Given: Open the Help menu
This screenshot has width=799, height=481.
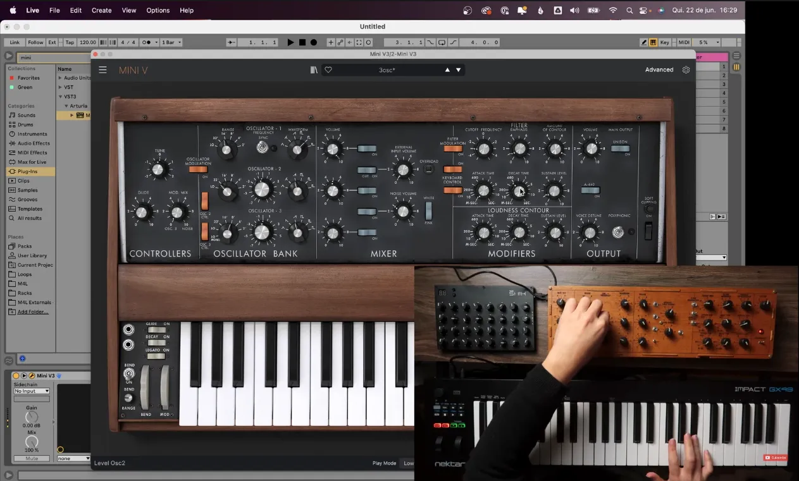Looking at the screenshot, I should point(187,10).
